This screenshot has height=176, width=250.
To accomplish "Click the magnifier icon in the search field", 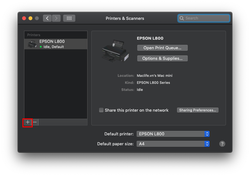I will coord(182,18).
